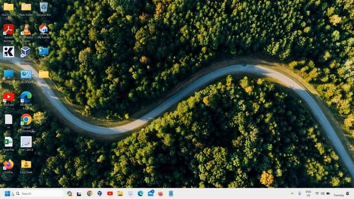Screen dimensions: 354x199
Task: Select the Adobe Acrobat desktop shortcut
Action: point(9,33)
